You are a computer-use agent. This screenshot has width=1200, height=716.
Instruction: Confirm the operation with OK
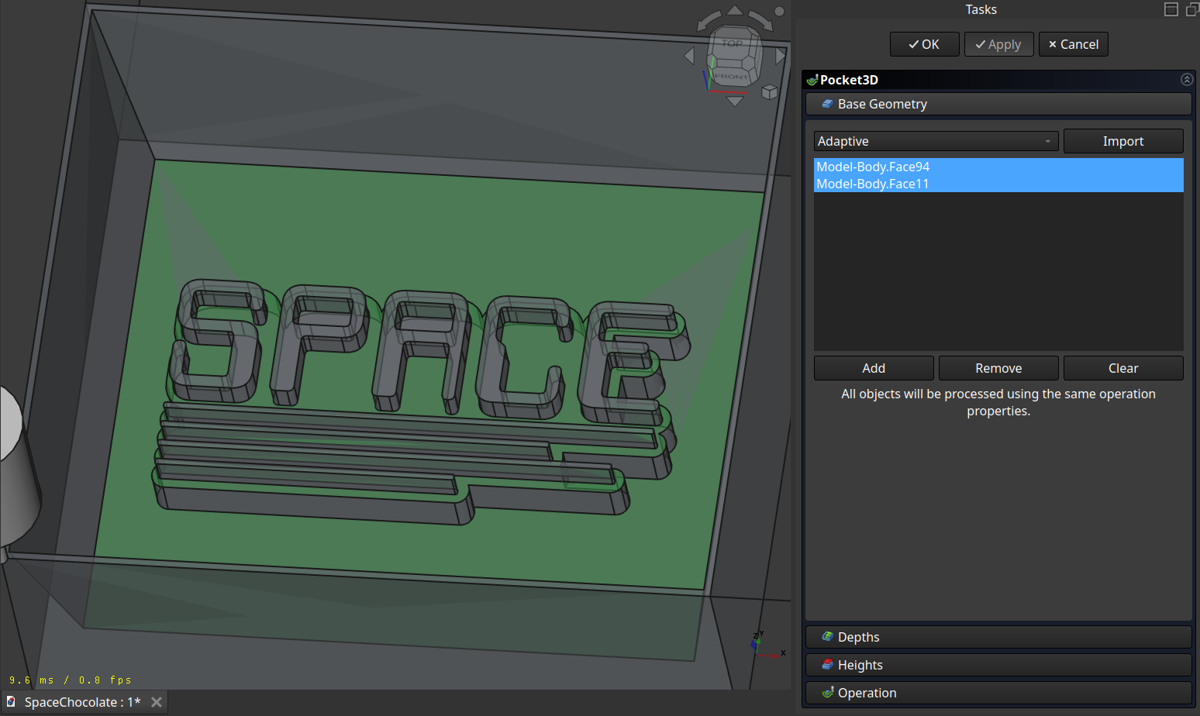(x=924, y=44)
